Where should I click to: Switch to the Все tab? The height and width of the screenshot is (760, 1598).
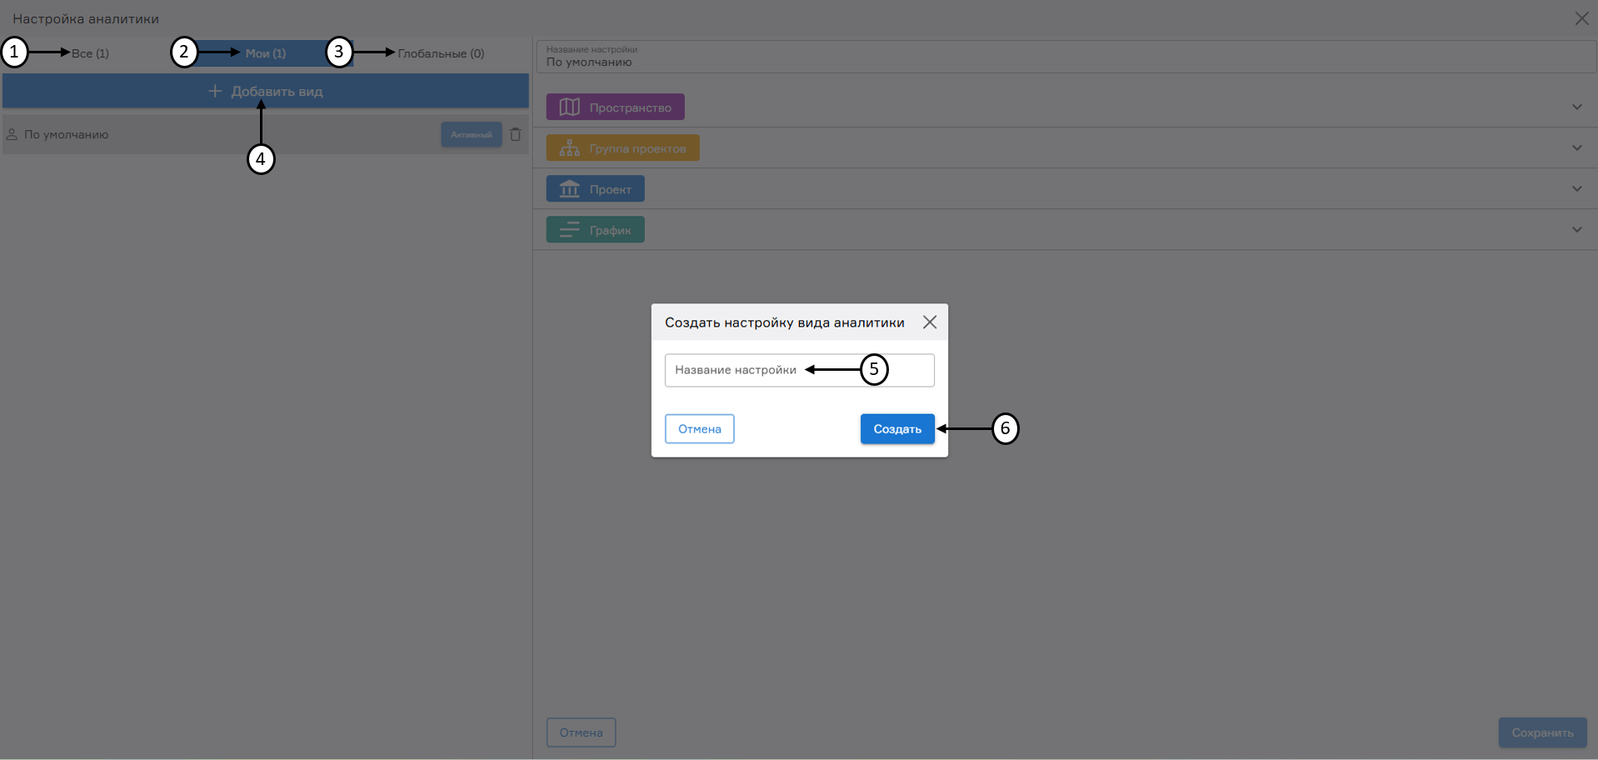[90, 53]
